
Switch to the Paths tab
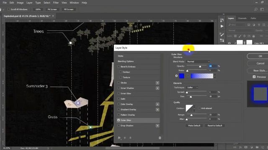(x=253, y=18)
